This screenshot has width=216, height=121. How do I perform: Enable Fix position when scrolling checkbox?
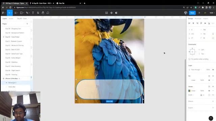click(x=189, y=59)
